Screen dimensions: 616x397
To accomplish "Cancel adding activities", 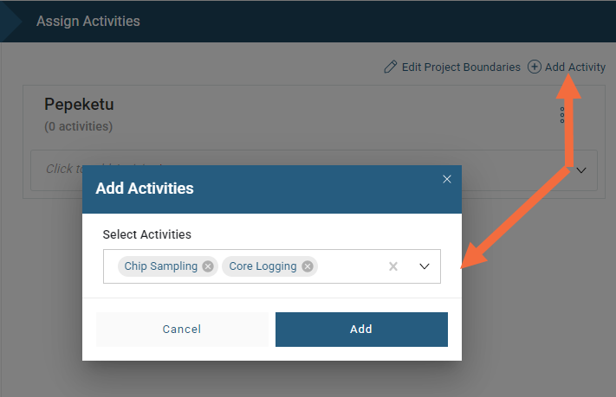I will 182,330.
